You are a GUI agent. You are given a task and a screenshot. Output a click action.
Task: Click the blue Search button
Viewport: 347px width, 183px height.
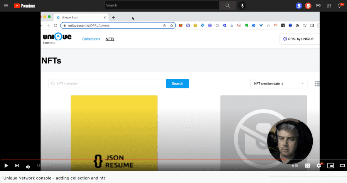pyautogui.click(x=177, y=83)
